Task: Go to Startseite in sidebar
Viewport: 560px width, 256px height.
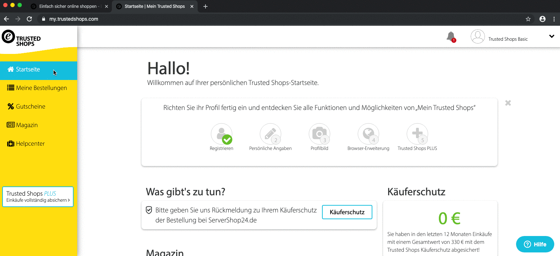Action: [28, 70]
